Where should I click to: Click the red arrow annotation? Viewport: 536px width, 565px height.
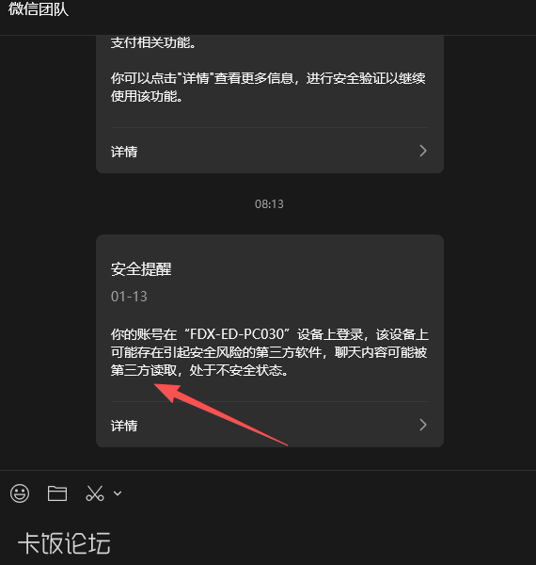(x=221, y=414)
